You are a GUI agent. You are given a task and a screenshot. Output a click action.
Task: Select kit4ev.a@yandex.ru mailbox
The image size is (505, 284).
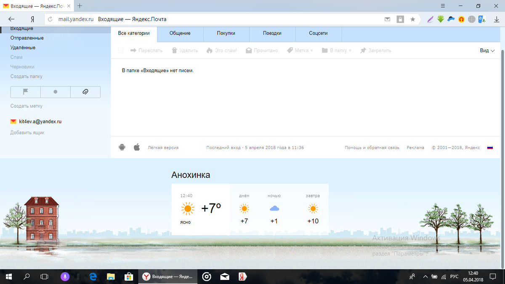pyautogui.click(x=36, y=122)
